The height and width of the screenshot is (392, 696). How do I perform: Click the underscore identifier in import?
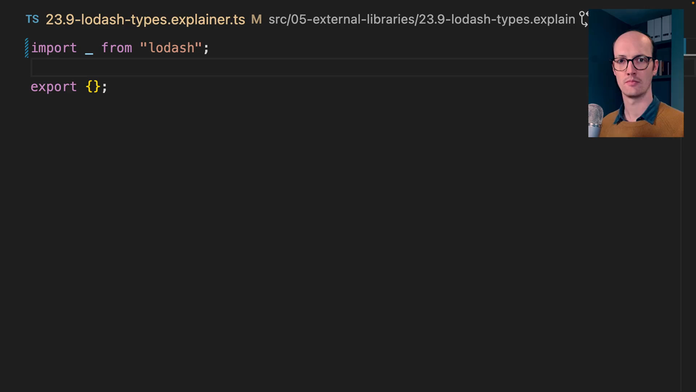click(89, 48)
